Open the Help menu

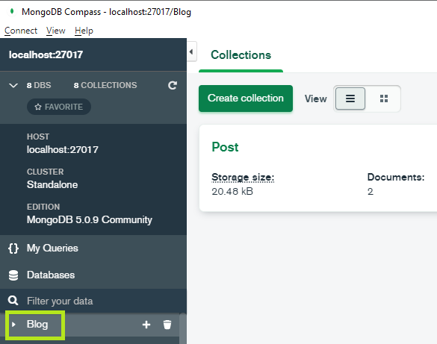tap(84, 31)
